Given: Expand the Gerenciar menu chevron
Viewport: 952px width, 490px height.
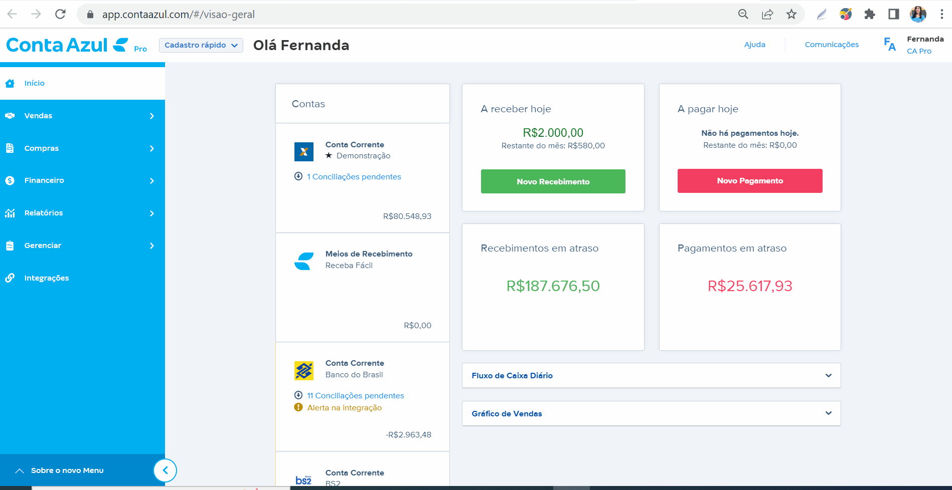Looking at the screenshot, I should coord(152,246).
